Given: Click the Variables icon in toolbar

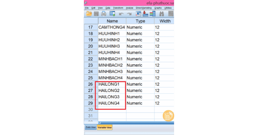Looking at the screenshot, I should click(x=153, y=14).
